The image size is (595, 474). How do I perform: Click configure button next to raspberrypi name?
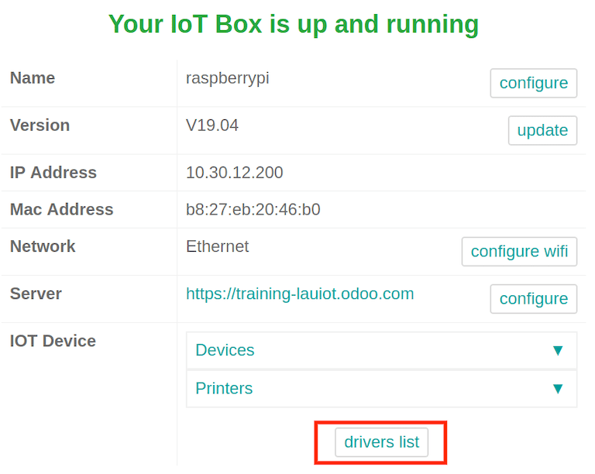pyautogui.click(x=533, y=83)
